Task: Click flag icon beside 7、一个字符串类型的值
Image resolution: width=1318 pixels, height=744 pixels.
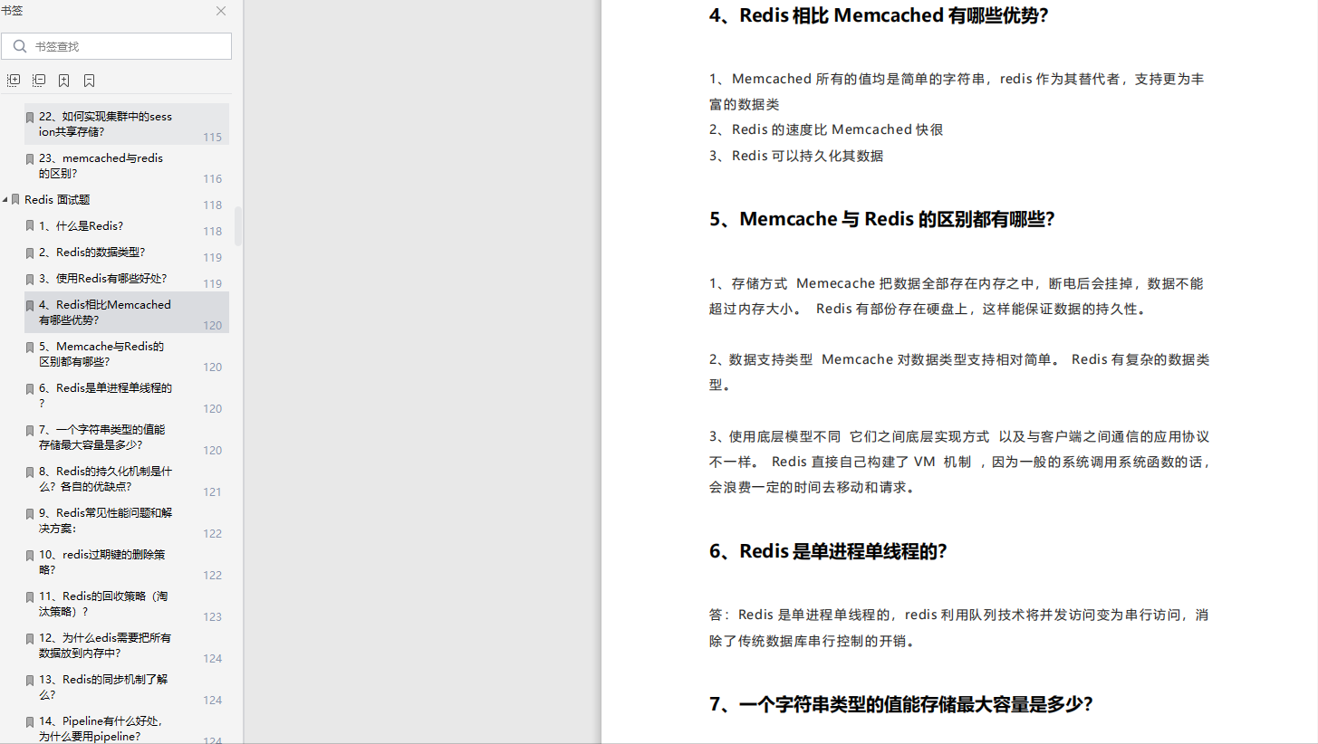Action: [x=30, y=430]
